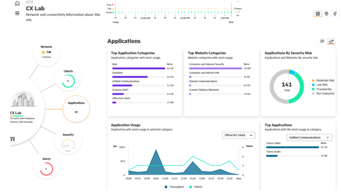
Task: Click the Teams Audio label
Action: point(273,152)
